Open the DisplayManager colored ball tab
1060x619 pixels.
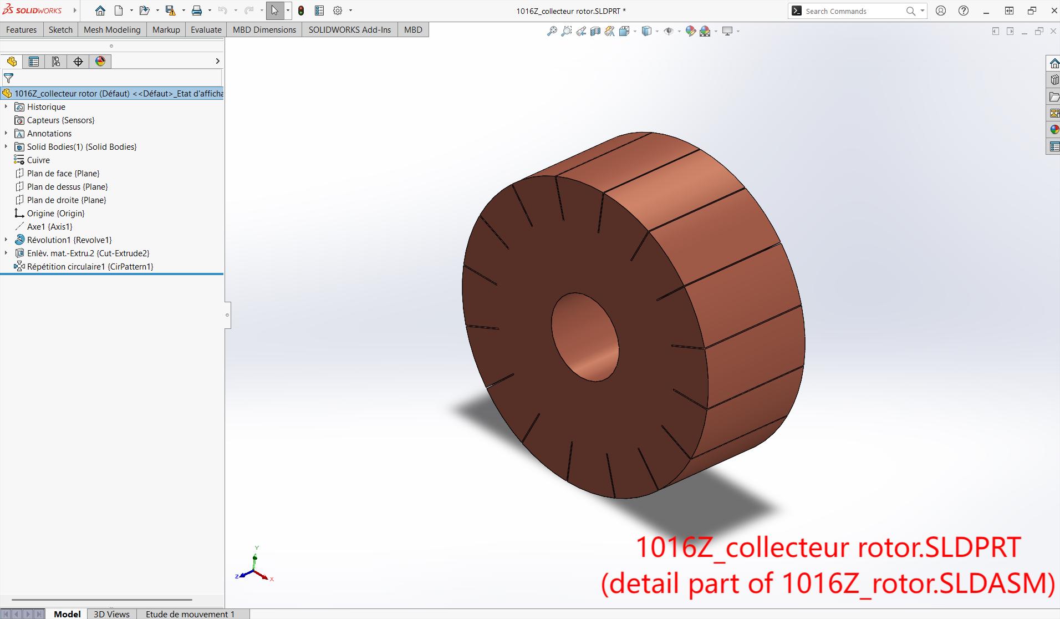100,62
